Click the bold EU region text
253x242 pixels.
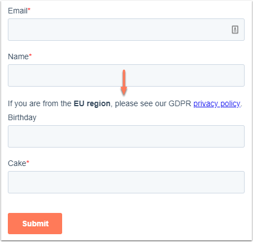point(92,103)
